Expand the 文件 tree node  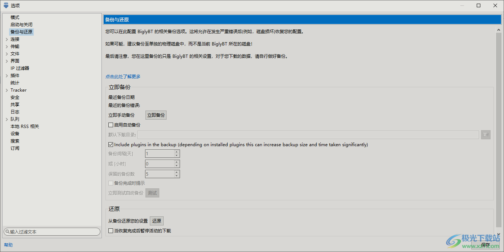pos(7,54)
